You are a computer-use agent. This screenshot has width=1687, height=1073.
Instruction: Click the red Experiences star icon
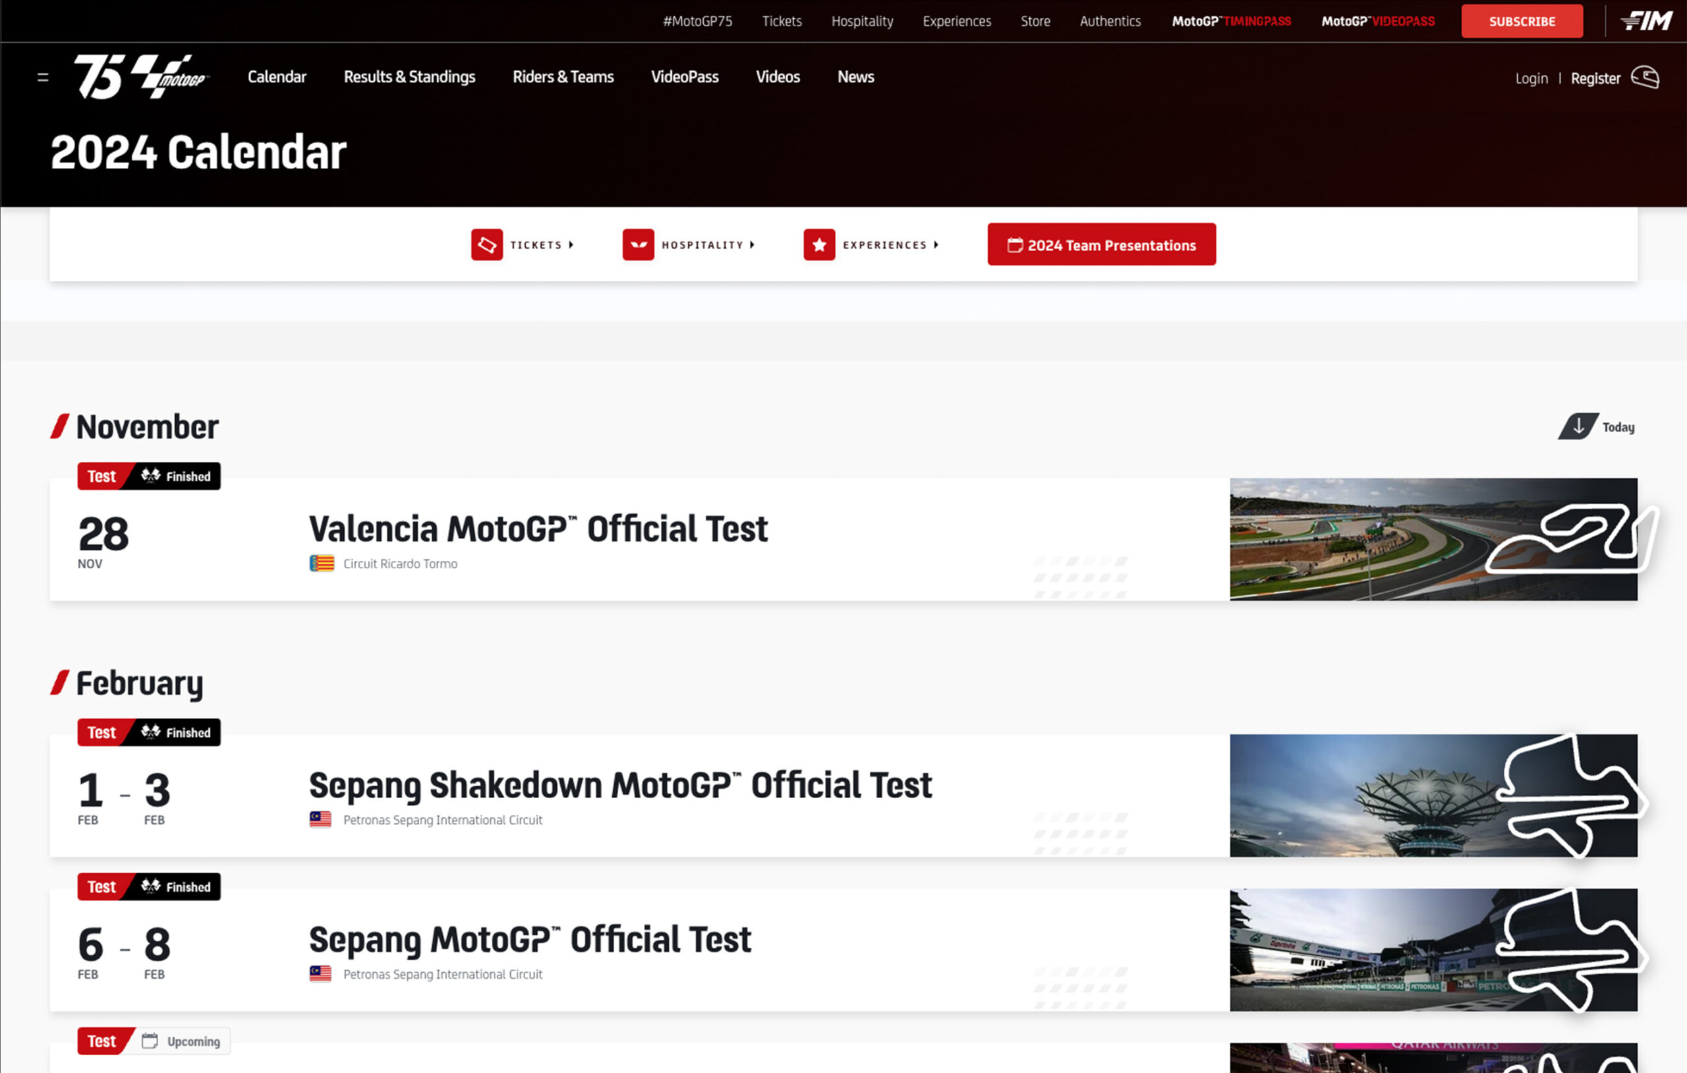[x=819, y=245]
